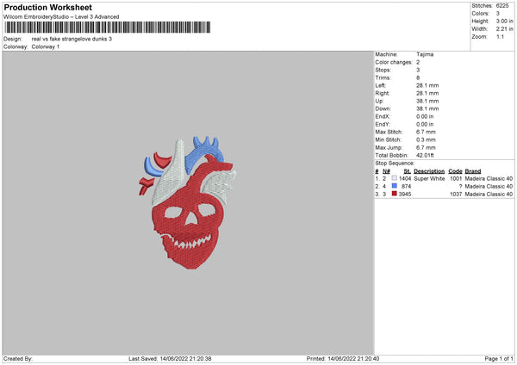This screenshot has height=365, width=517.
Task: Click the Super White thread color swatch
Action: [x=394, y=178]
